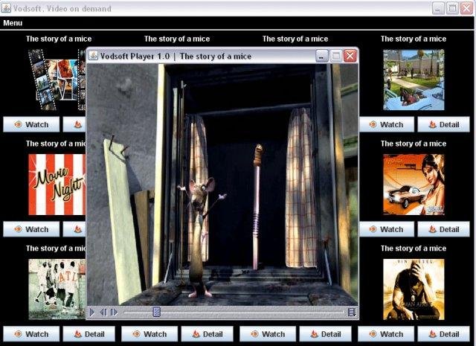This screenshot has height=346, width=476.
Task: Click the title above the film strip thumbnail
Action: coord(59,39)
